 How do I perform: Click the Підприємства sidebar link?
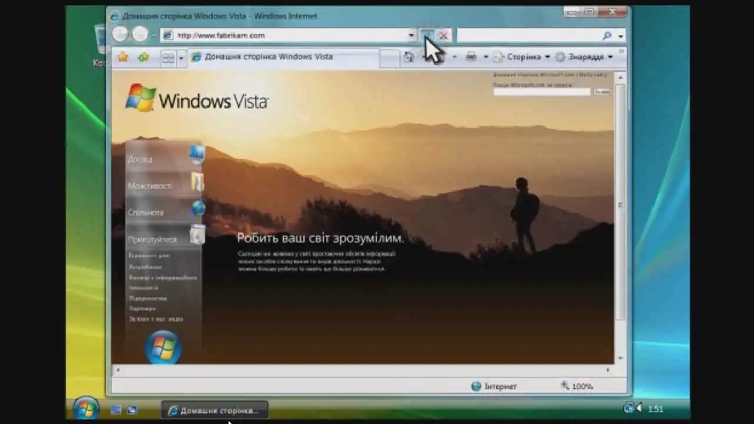(x=148, y=298)
